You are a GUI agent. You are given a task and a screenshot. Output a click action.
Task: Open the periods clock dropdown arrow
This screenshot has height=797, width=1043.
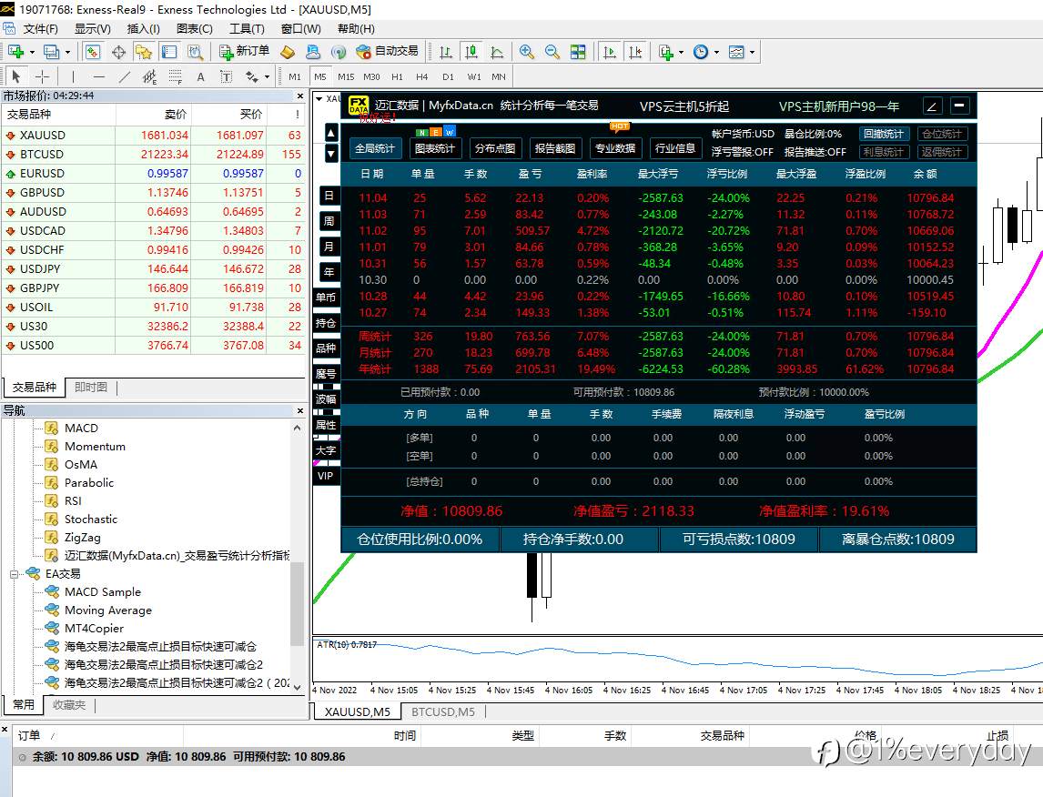(x=716, y=52)
